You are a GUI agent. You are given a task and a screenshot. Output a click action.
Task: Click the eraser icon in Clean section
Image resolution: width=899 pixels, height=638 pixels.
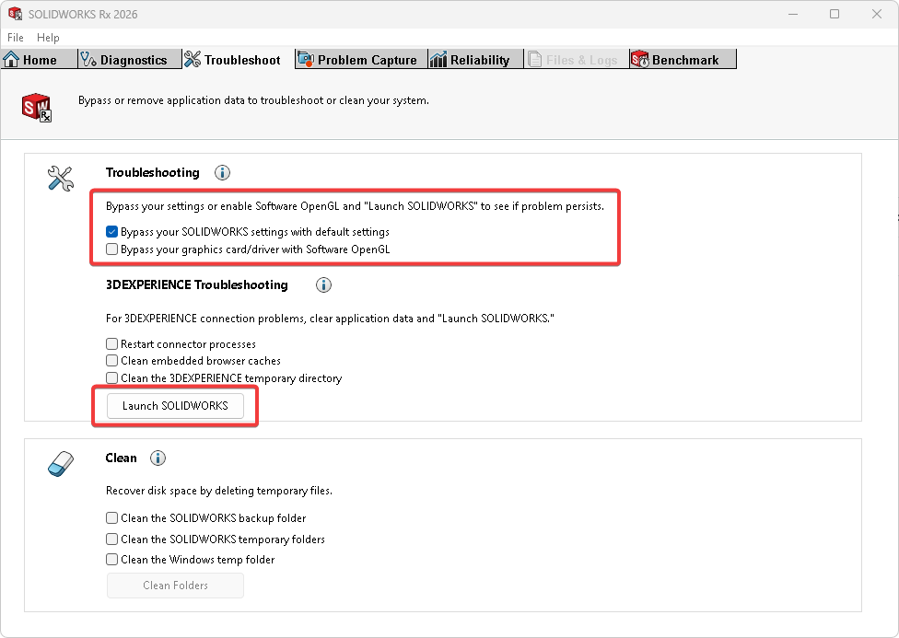pos(60,464)
